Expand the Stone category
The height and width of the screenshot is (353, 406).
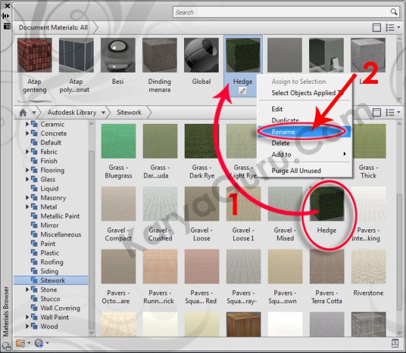pos(28,289)
